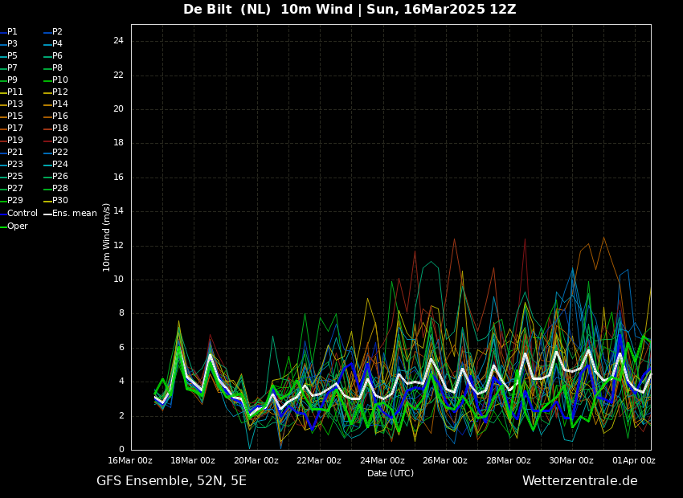Click the Date (UTC) axis label
Screen dimensions: 683x498
click(x=391, y=474)
